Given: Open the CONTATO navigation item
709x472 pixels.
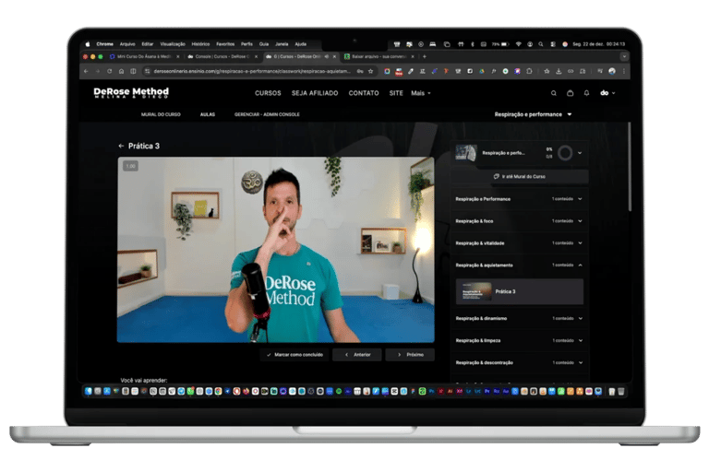Looking at the screenshot, I should 364,93.
